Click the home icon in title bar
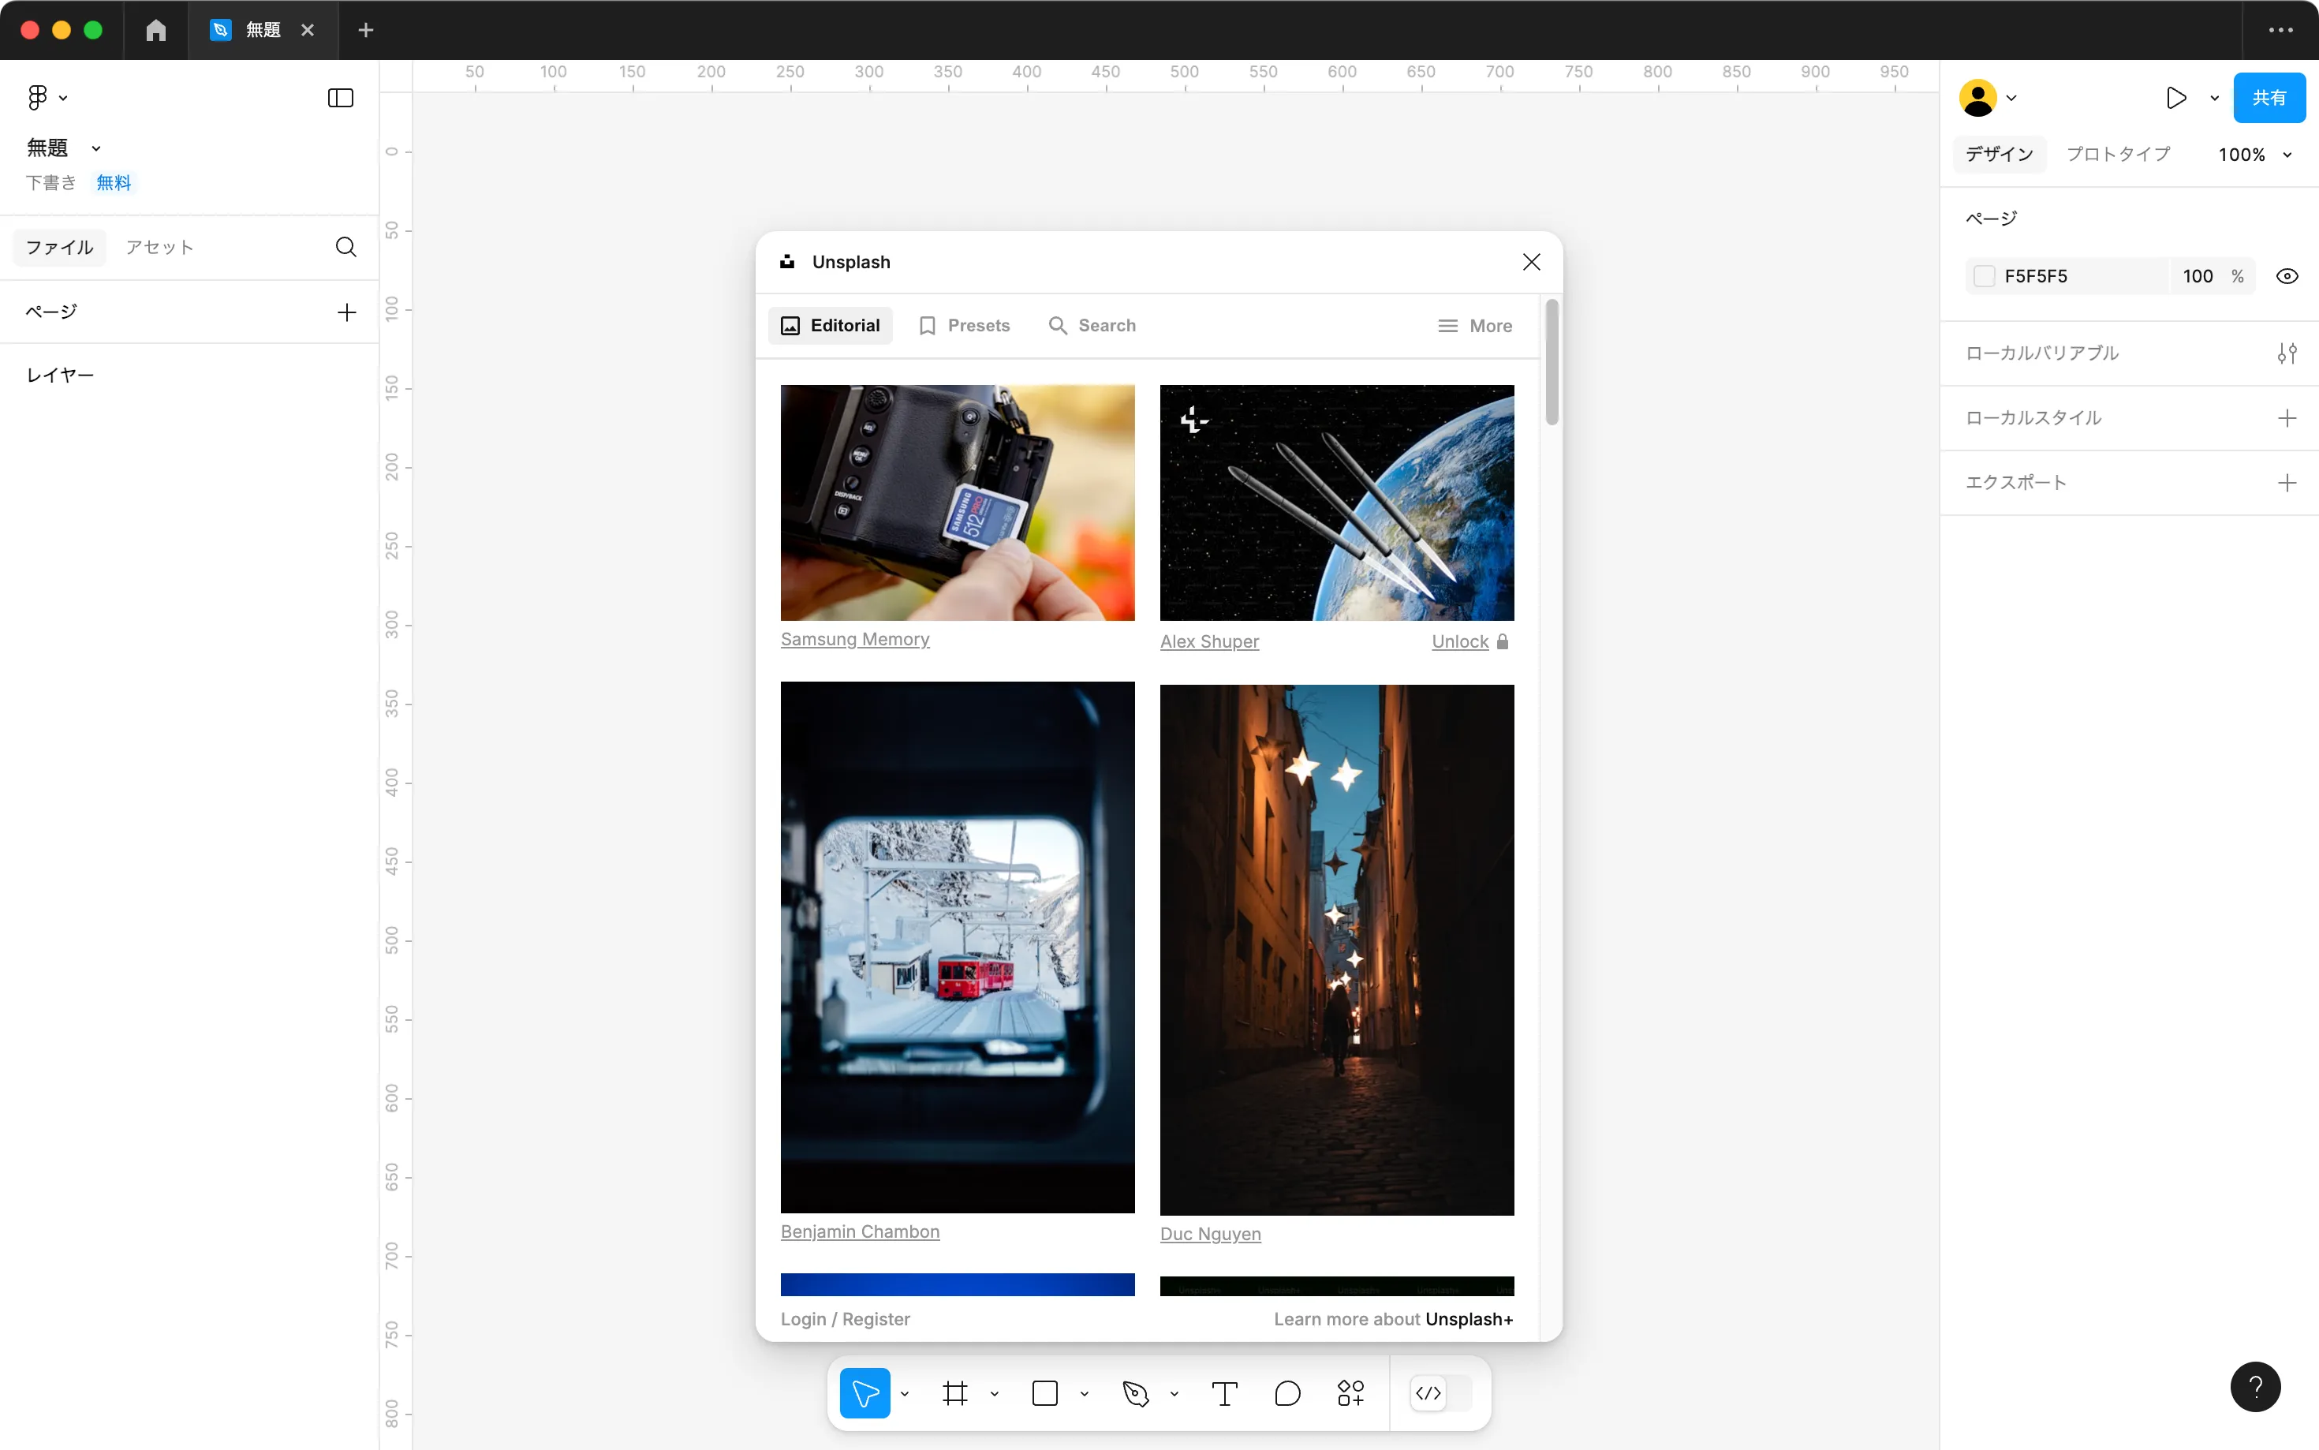The width and height of the screenshot is (2319, 1450). point(156,31)
